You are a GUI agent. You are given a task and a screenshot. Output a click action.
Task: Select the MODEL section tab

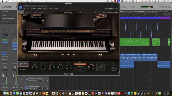click(23, 70)
